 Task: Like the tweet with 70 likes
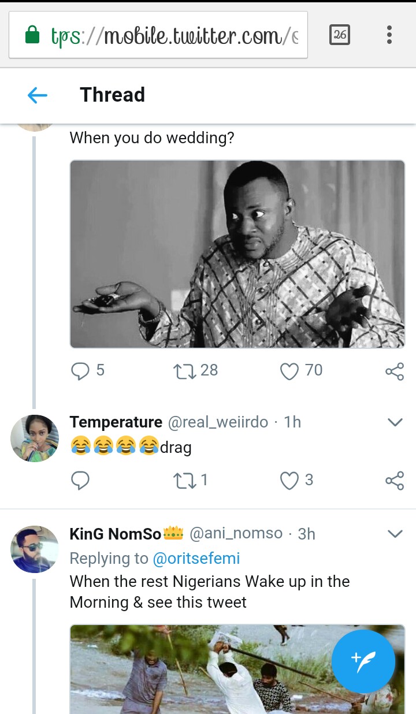tap(289, 371)
